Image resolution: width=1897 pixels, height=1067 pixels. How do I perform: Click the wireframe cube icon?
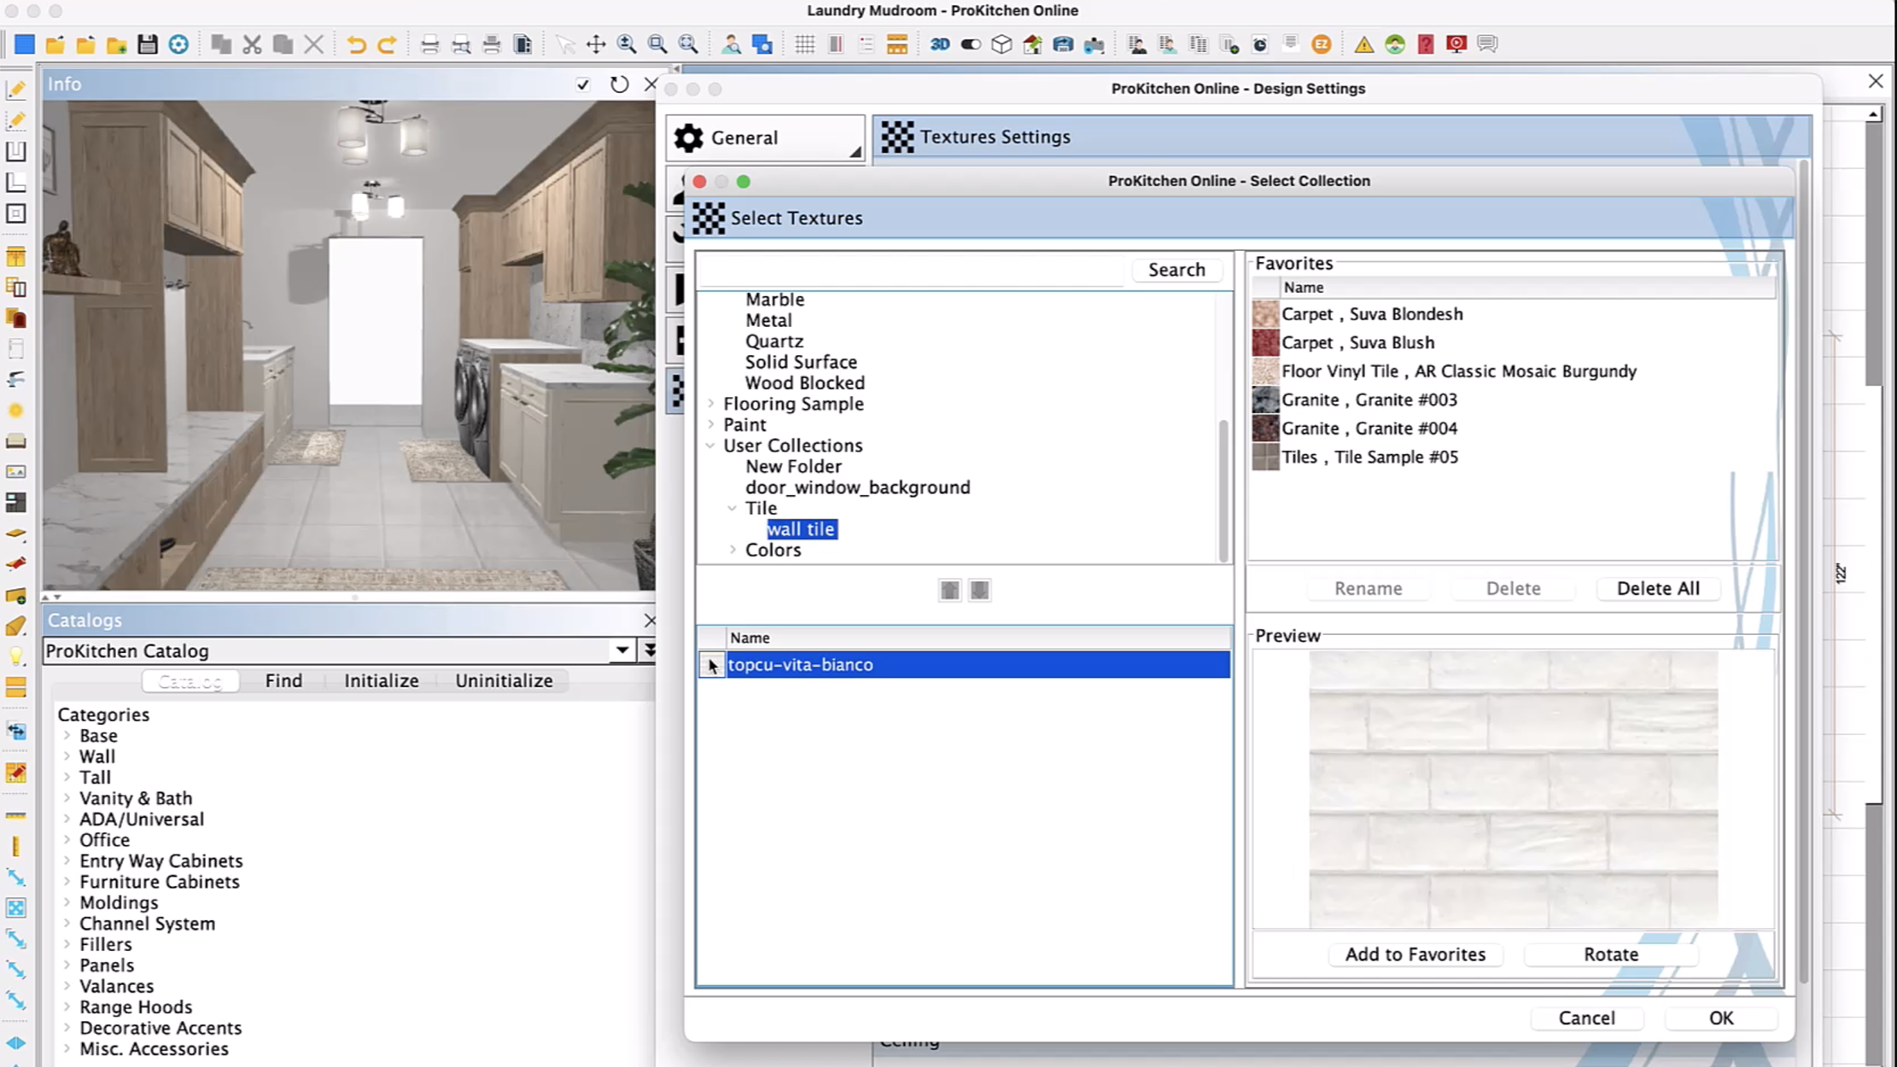(x=1001, y=44)
